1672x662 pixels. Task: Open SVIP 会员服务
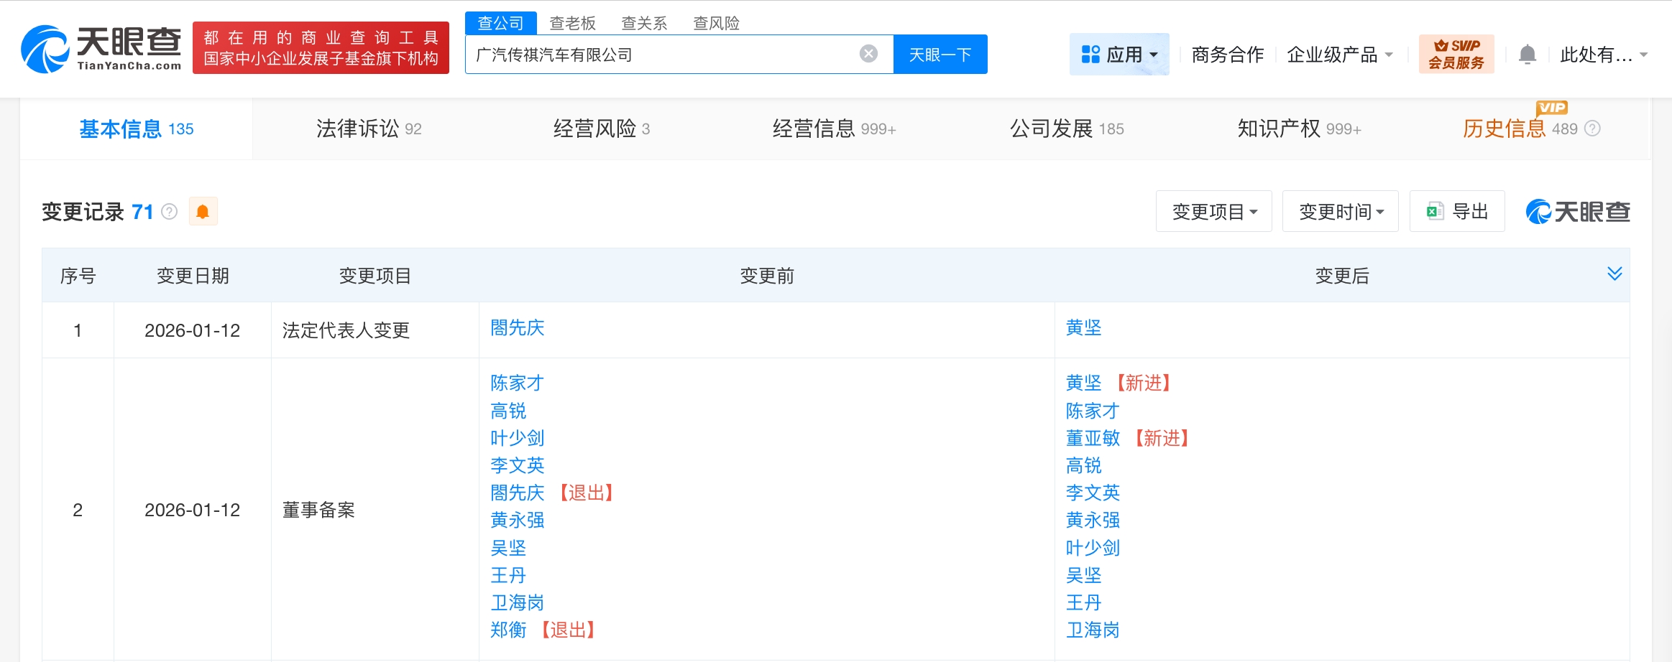(1456, 53)
